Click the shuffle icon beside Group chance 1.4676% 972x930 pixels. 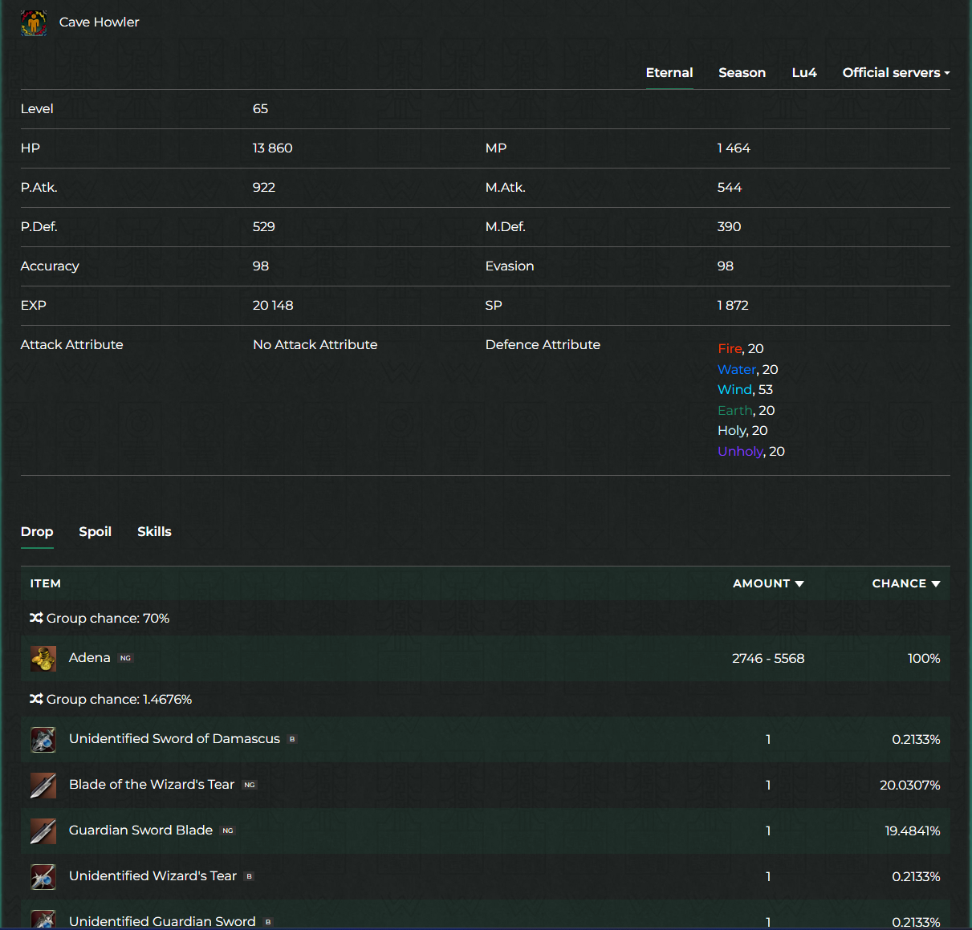pyautogui.click(x=36, y=700)
